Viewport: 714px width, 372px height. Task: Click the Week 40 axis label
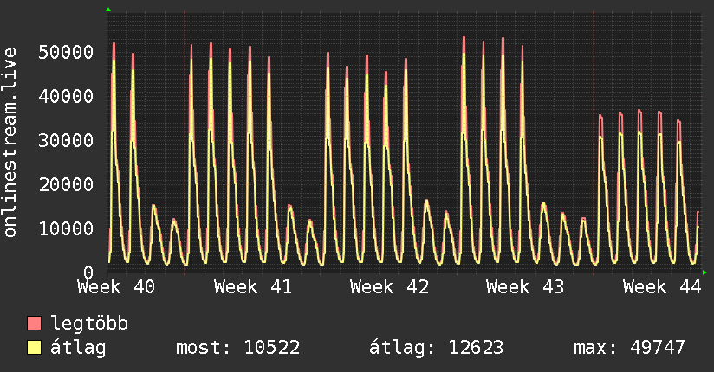point(116,287)
